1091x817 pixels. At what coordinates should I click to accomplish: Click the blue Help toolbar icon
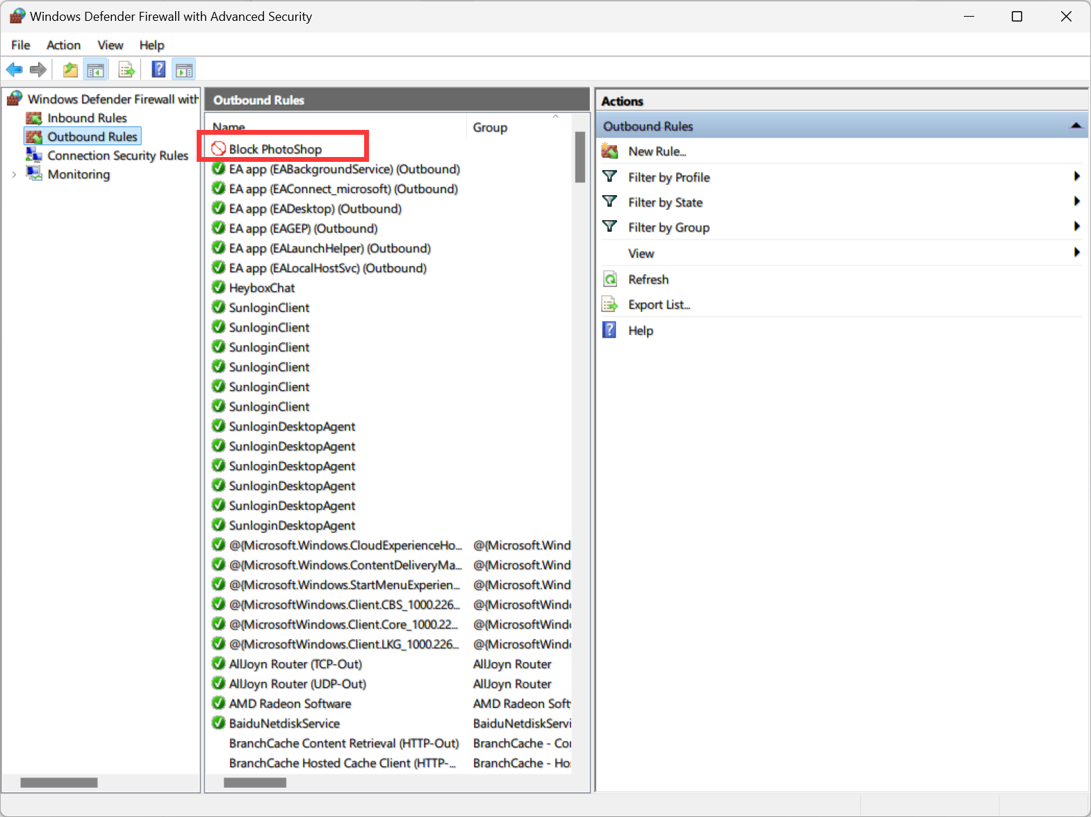point(159,69)
